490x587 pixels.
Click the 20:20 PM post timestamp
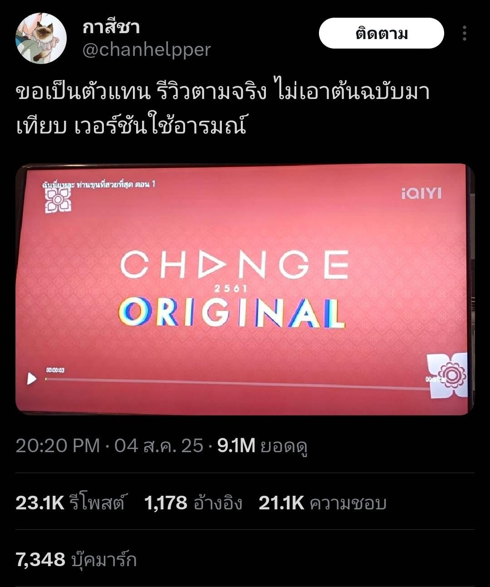(57, 446)
